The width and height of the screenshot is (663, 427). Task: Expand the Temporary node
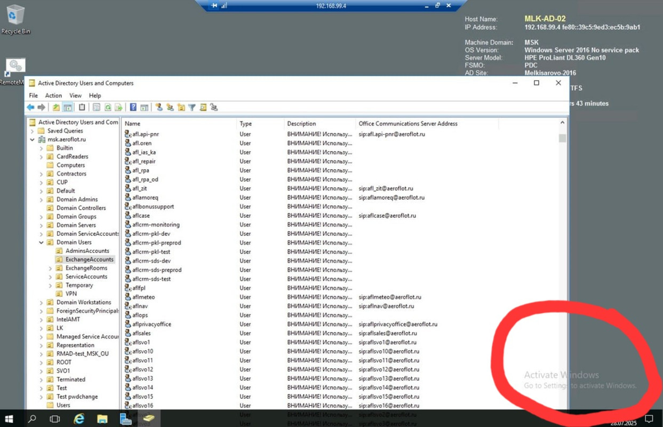click(51, 285)
